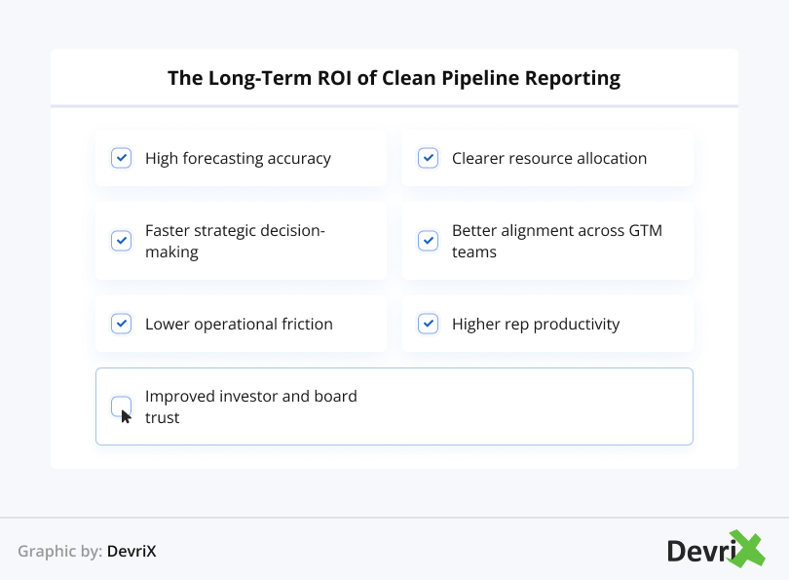Toggle the Clearer resource allocation checkbox
The width and height of the screenshot is (789, 580).
click(x=429, y=158)
